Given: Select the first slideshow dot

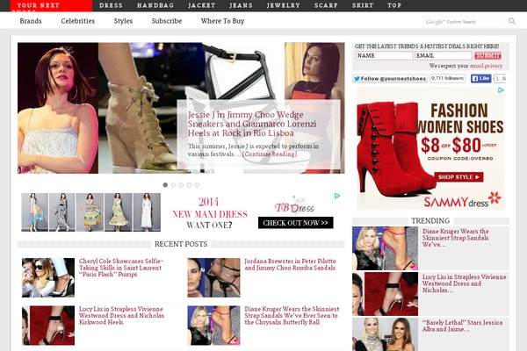Looking at the screenshot, I should (x=165, y=185).
